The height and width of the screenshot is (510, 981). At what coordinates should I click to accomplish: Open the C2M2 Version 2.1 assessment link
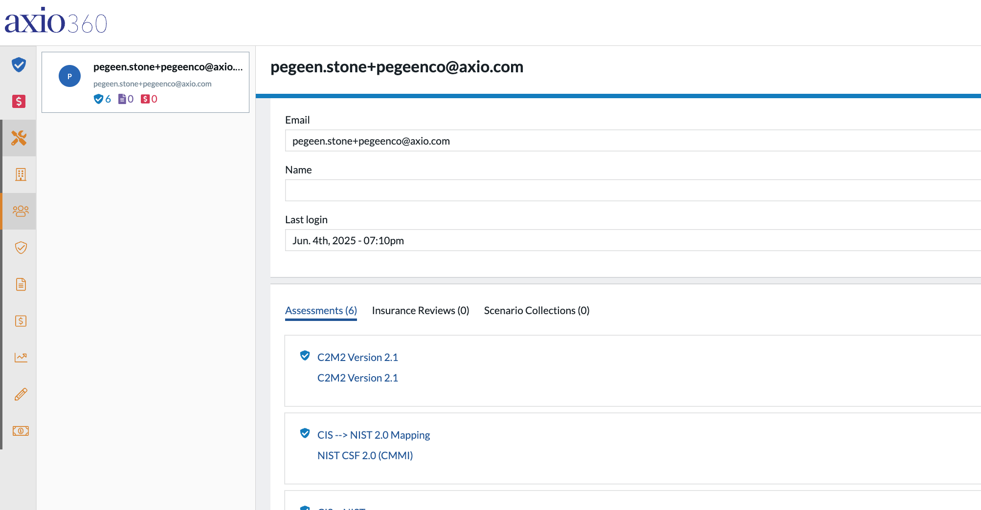coord(357,357)
